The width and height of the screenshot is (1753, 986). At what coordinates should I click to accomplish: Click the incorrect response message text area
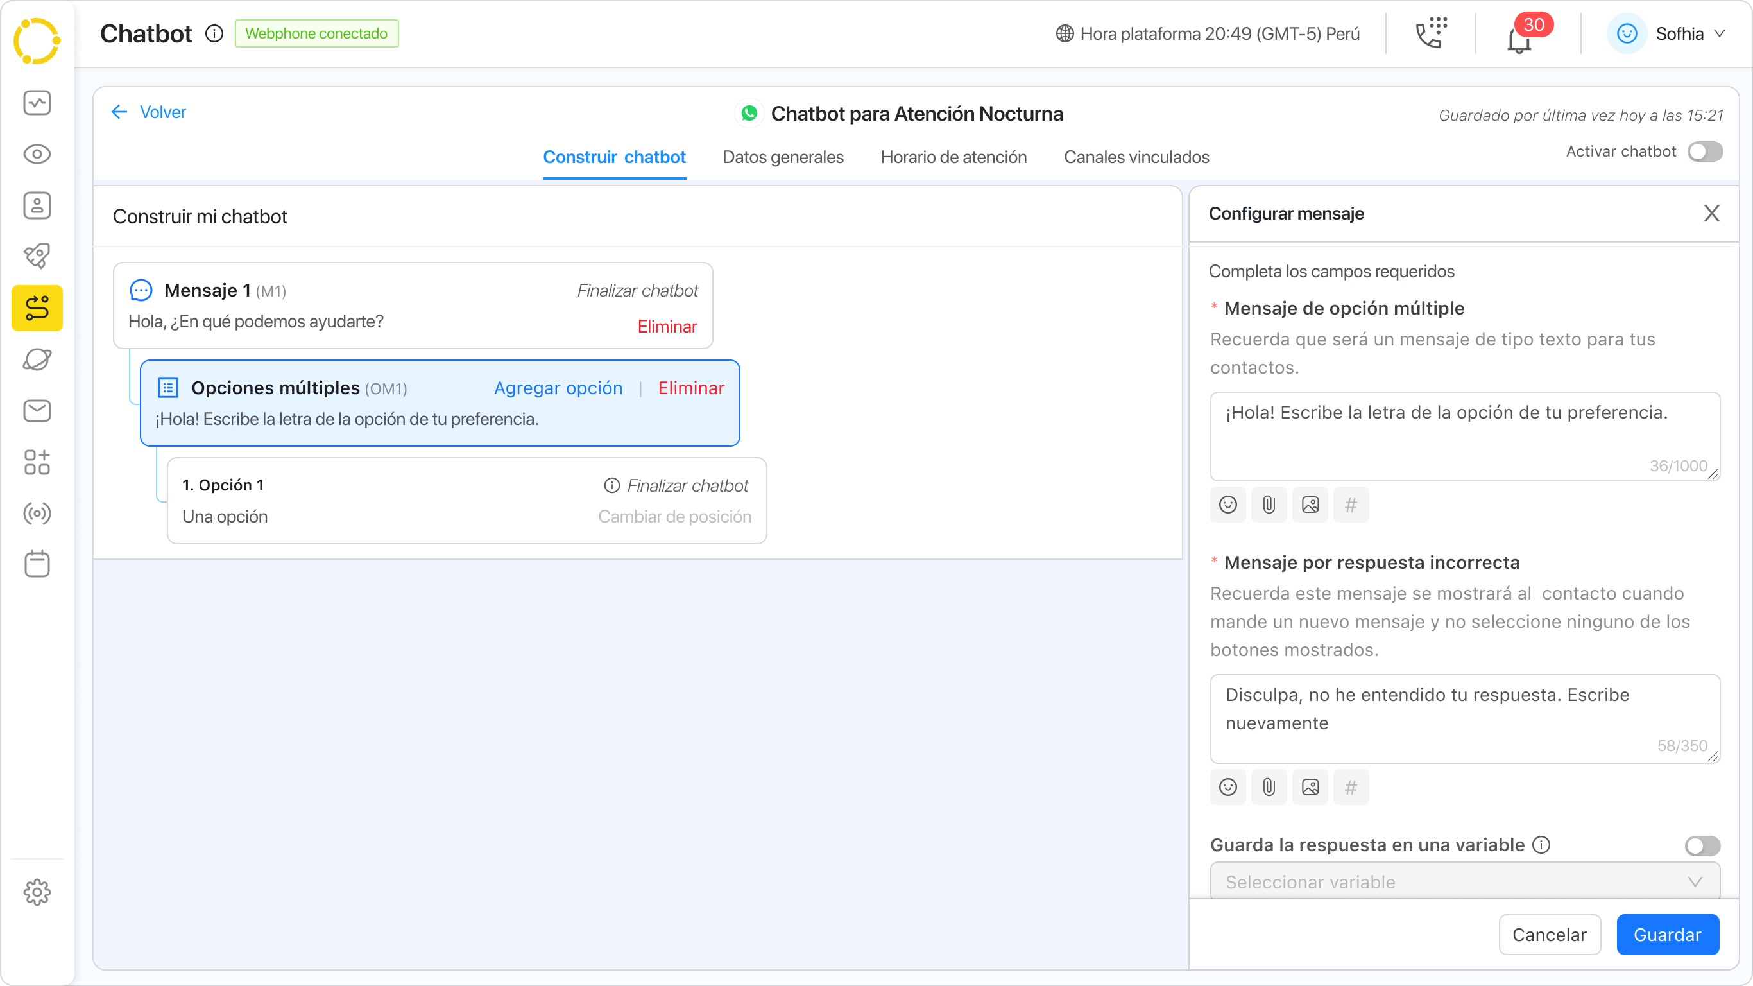tap(1464, 719)
